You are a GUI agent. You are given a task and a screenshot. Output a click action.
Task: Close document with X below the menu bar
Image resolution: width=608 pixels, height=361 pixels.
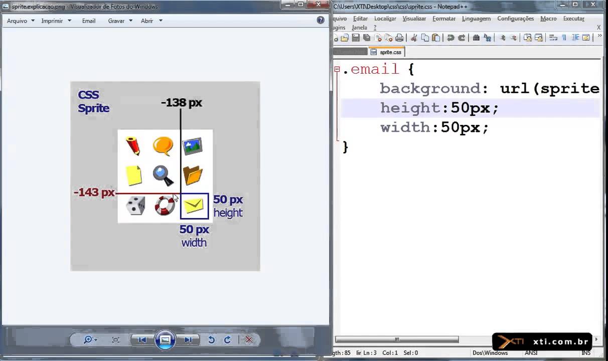point(598,28)
